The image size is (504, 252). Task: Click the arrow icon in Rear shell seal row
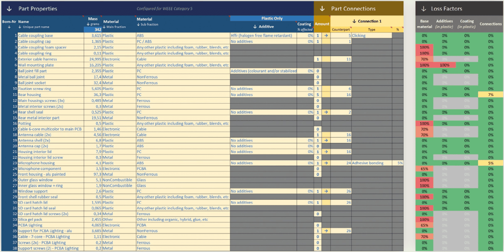(326, 112)
